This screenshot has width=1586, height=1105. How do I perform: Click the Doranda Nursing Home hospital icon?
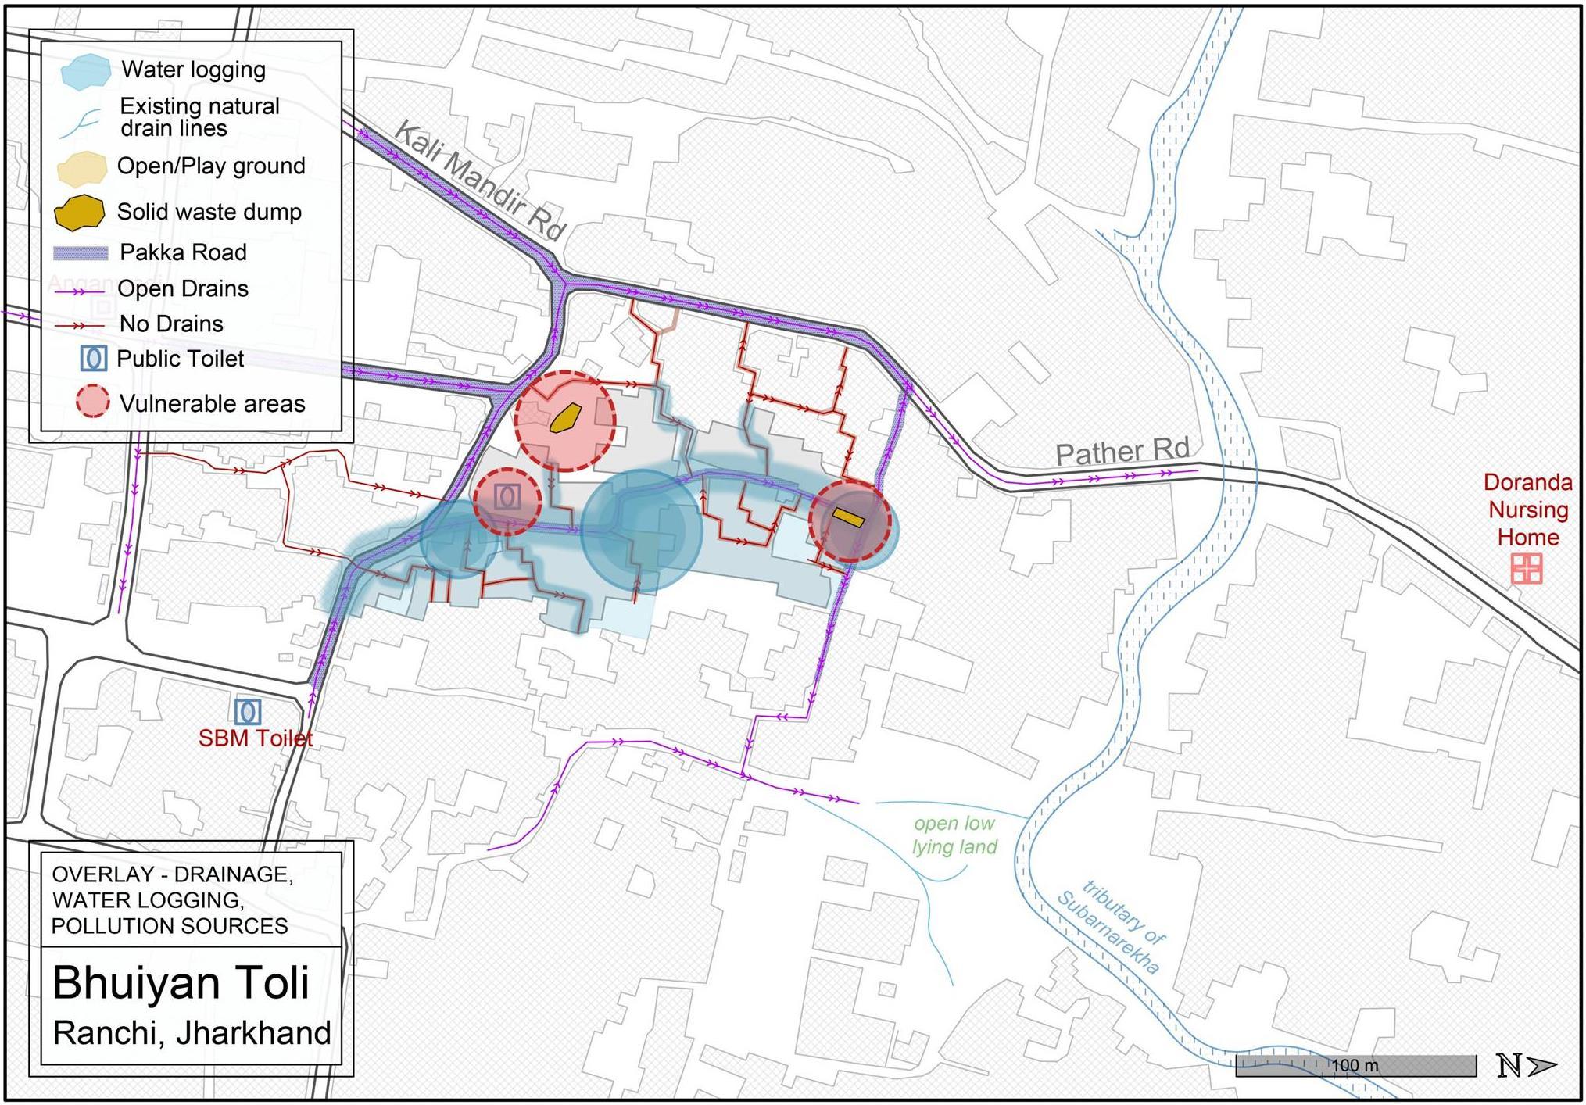click(1526, 568)
